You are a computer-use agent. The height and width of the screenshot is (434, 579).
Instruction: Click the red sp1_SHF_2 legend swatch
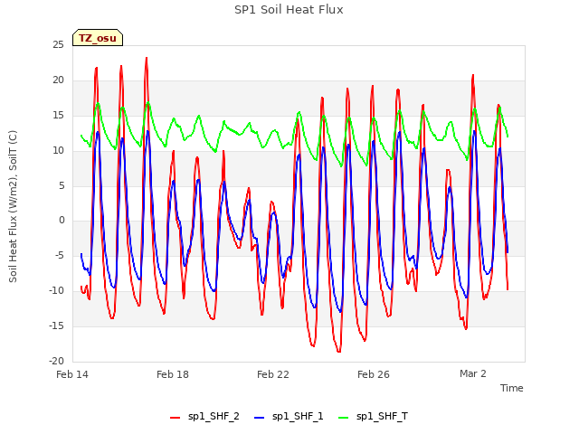click(x=175, y=418)
